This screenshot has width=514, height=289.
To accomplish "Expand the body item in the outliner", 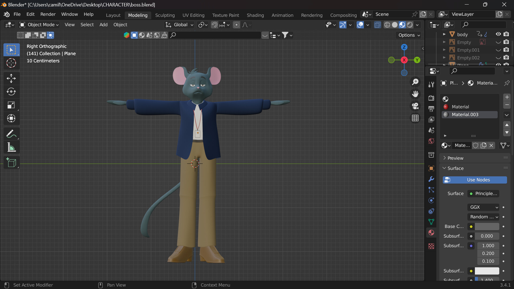I will tap(444, 34).
